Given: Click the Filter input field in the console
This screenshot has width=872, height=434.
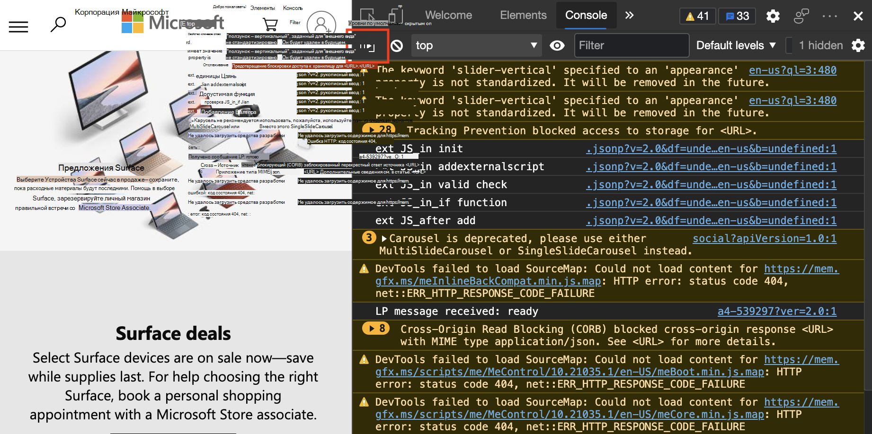Looking at the screenshot, I should (632, 45).
